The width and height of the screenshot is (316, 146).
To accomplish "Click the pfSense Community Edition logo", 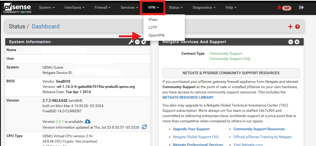I will pos(17,8).
